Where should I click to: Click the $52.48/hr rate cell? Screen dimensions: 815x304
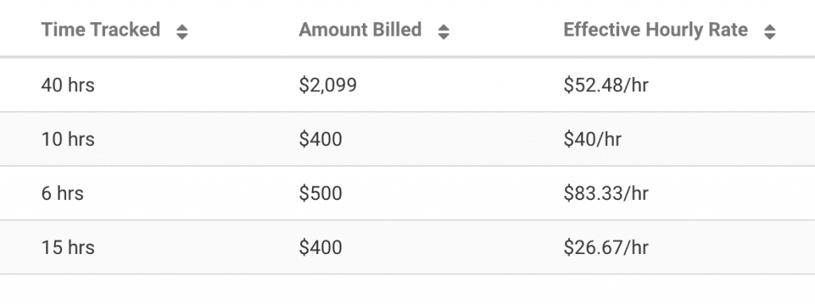(606, 85)
